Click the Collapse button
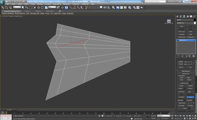Image resolution: width=197 pixels, height=120 pixels. (x=190, y=86)
